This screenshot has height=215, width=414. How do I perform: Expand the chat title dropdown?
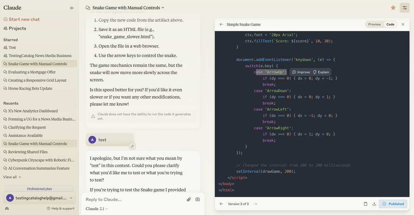click(163, 7)
